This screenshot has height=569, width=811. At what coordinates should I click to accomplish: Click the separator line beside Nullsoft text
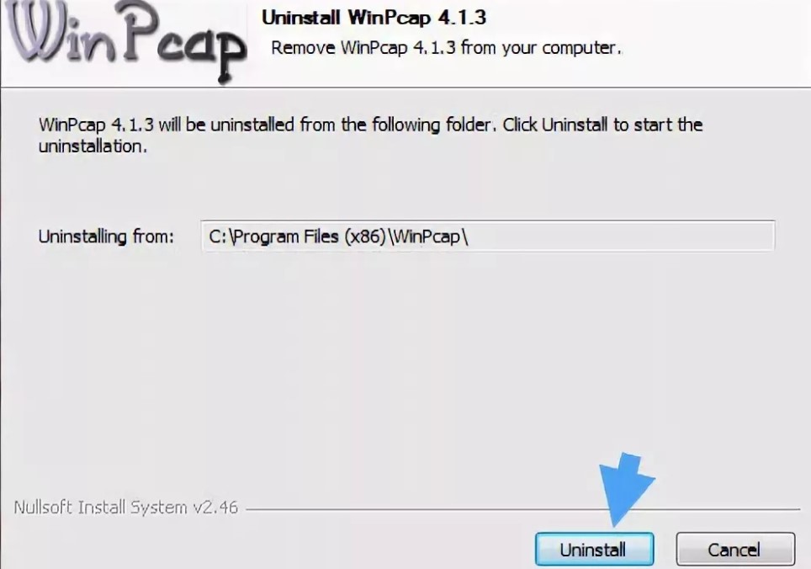click(523, 509)
